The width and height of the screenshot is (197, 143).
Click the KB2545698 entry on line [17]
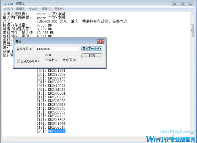[x=57, y=120]
